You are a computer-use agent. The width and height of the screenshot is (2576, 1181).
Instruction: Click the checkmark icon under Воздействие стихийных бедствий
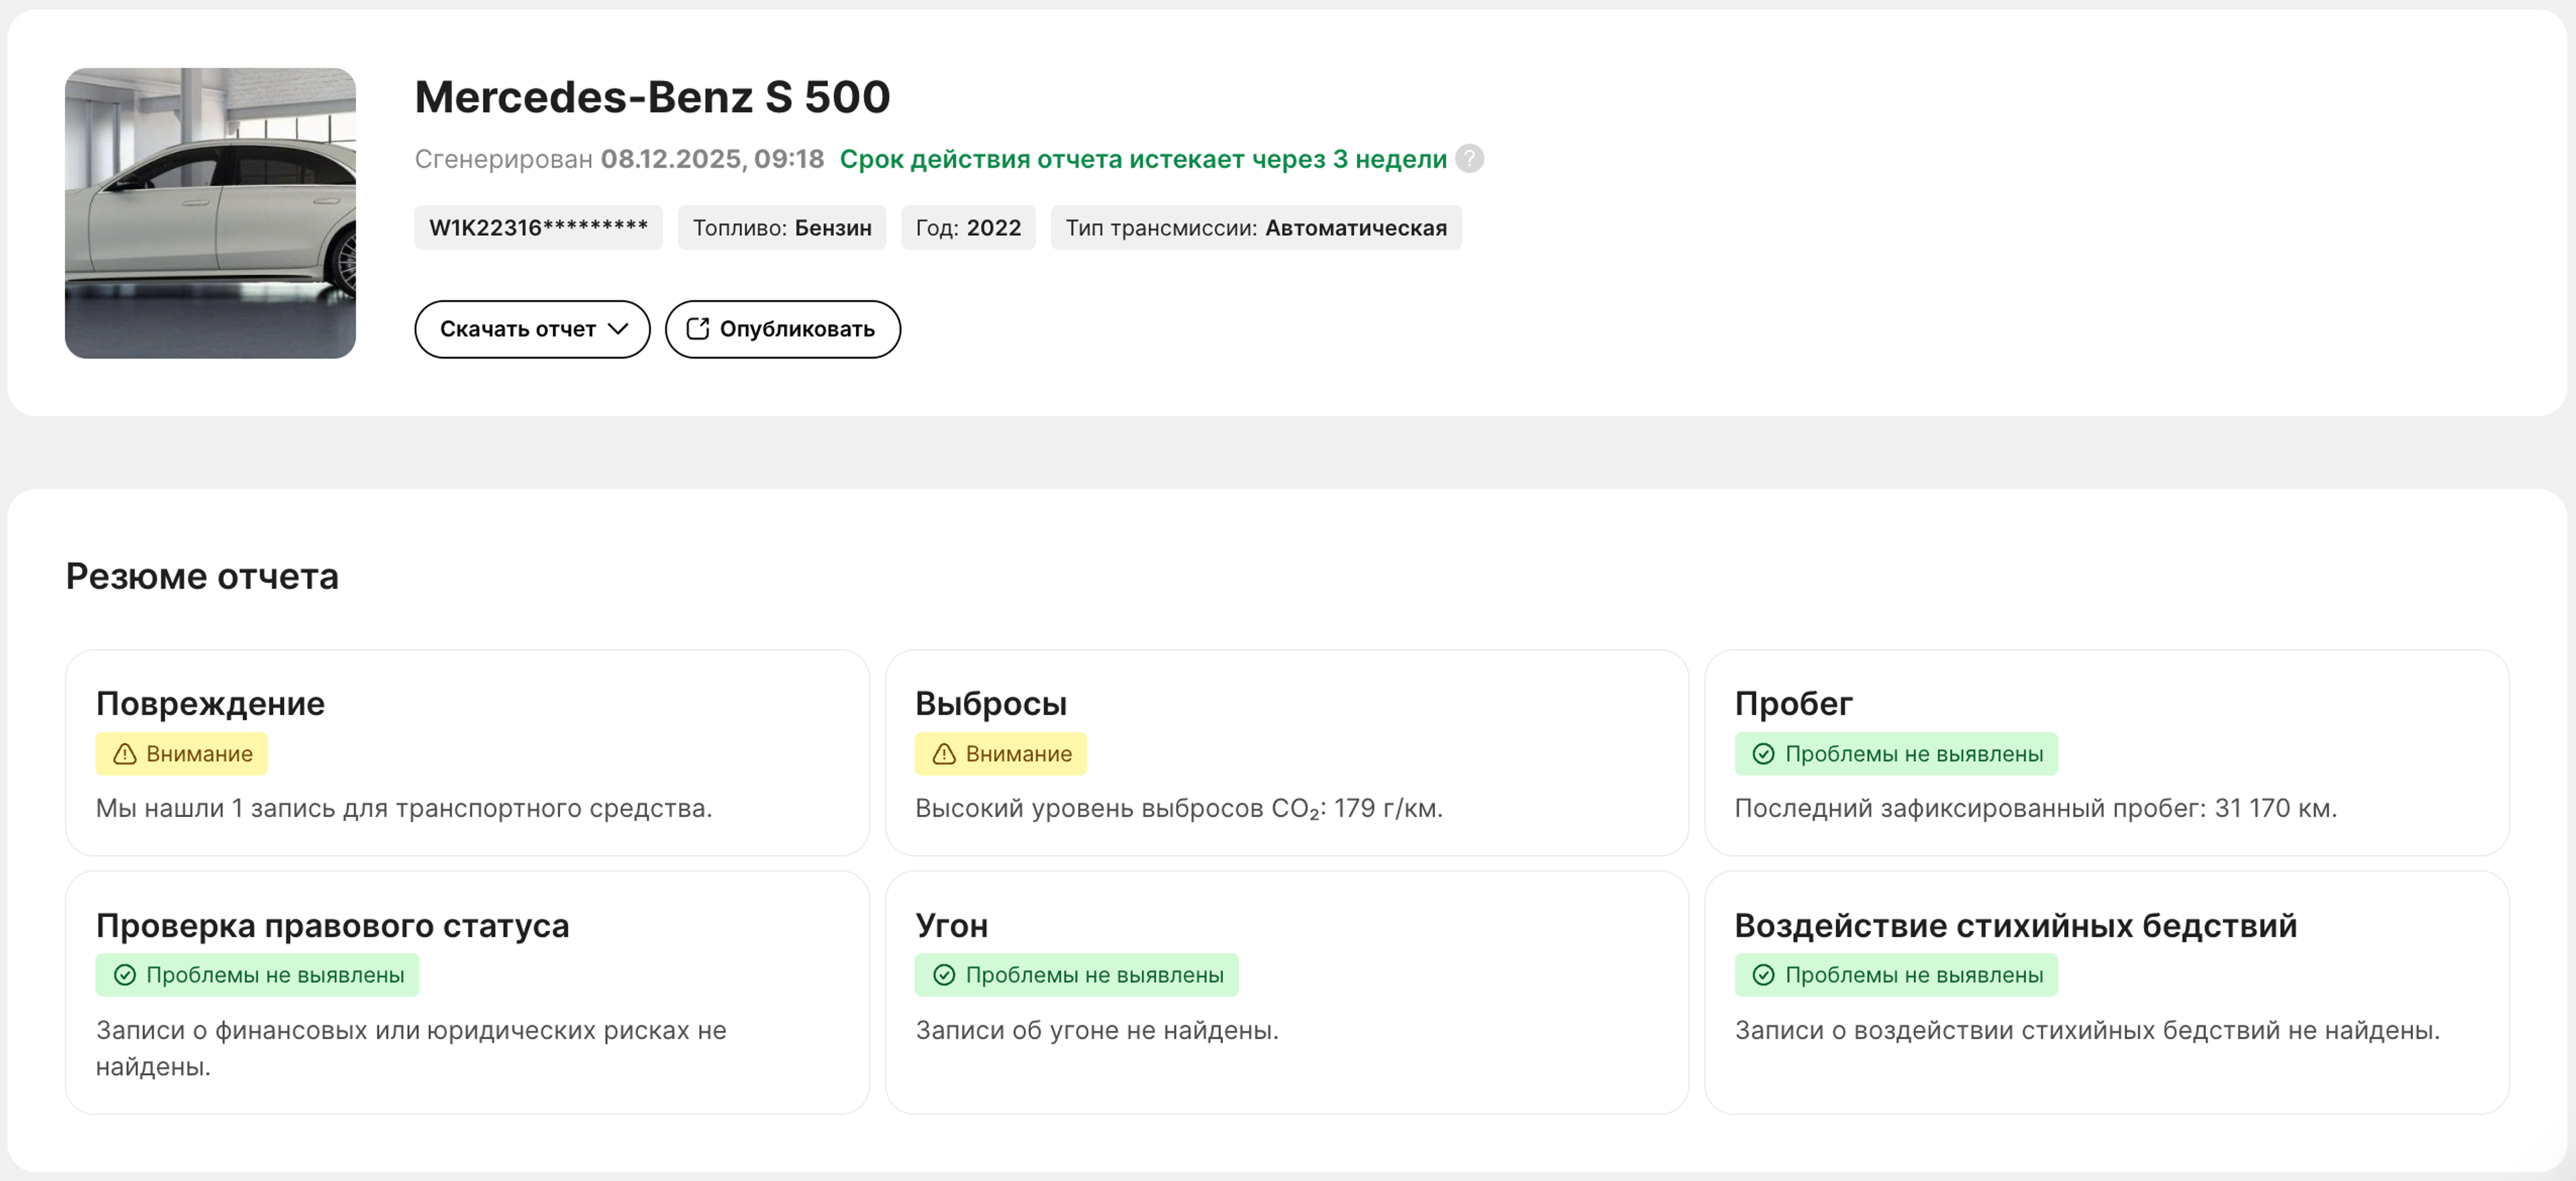coord(1763,975)
